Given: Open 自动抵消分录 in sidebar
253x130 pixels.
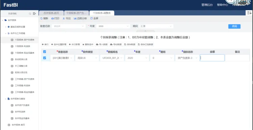Looking at the screenshot, I should pyautogui.click(x=21, y=59).
